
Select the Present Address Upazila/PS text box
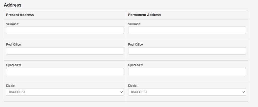coord(65,71)
